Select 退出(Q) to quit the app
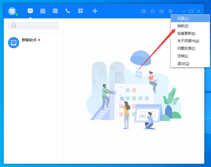Viewport: 211px width, 167px height. tap(183, 63)
